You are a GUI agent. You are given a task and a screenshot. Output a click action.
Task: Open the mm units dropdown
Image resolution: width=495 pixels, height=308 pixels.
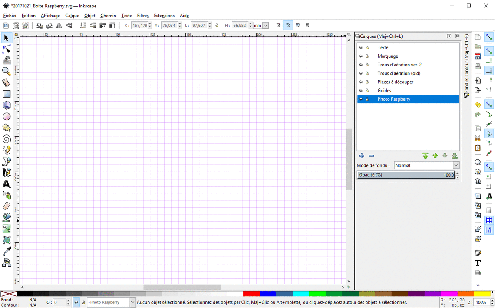tap(261, 26)
